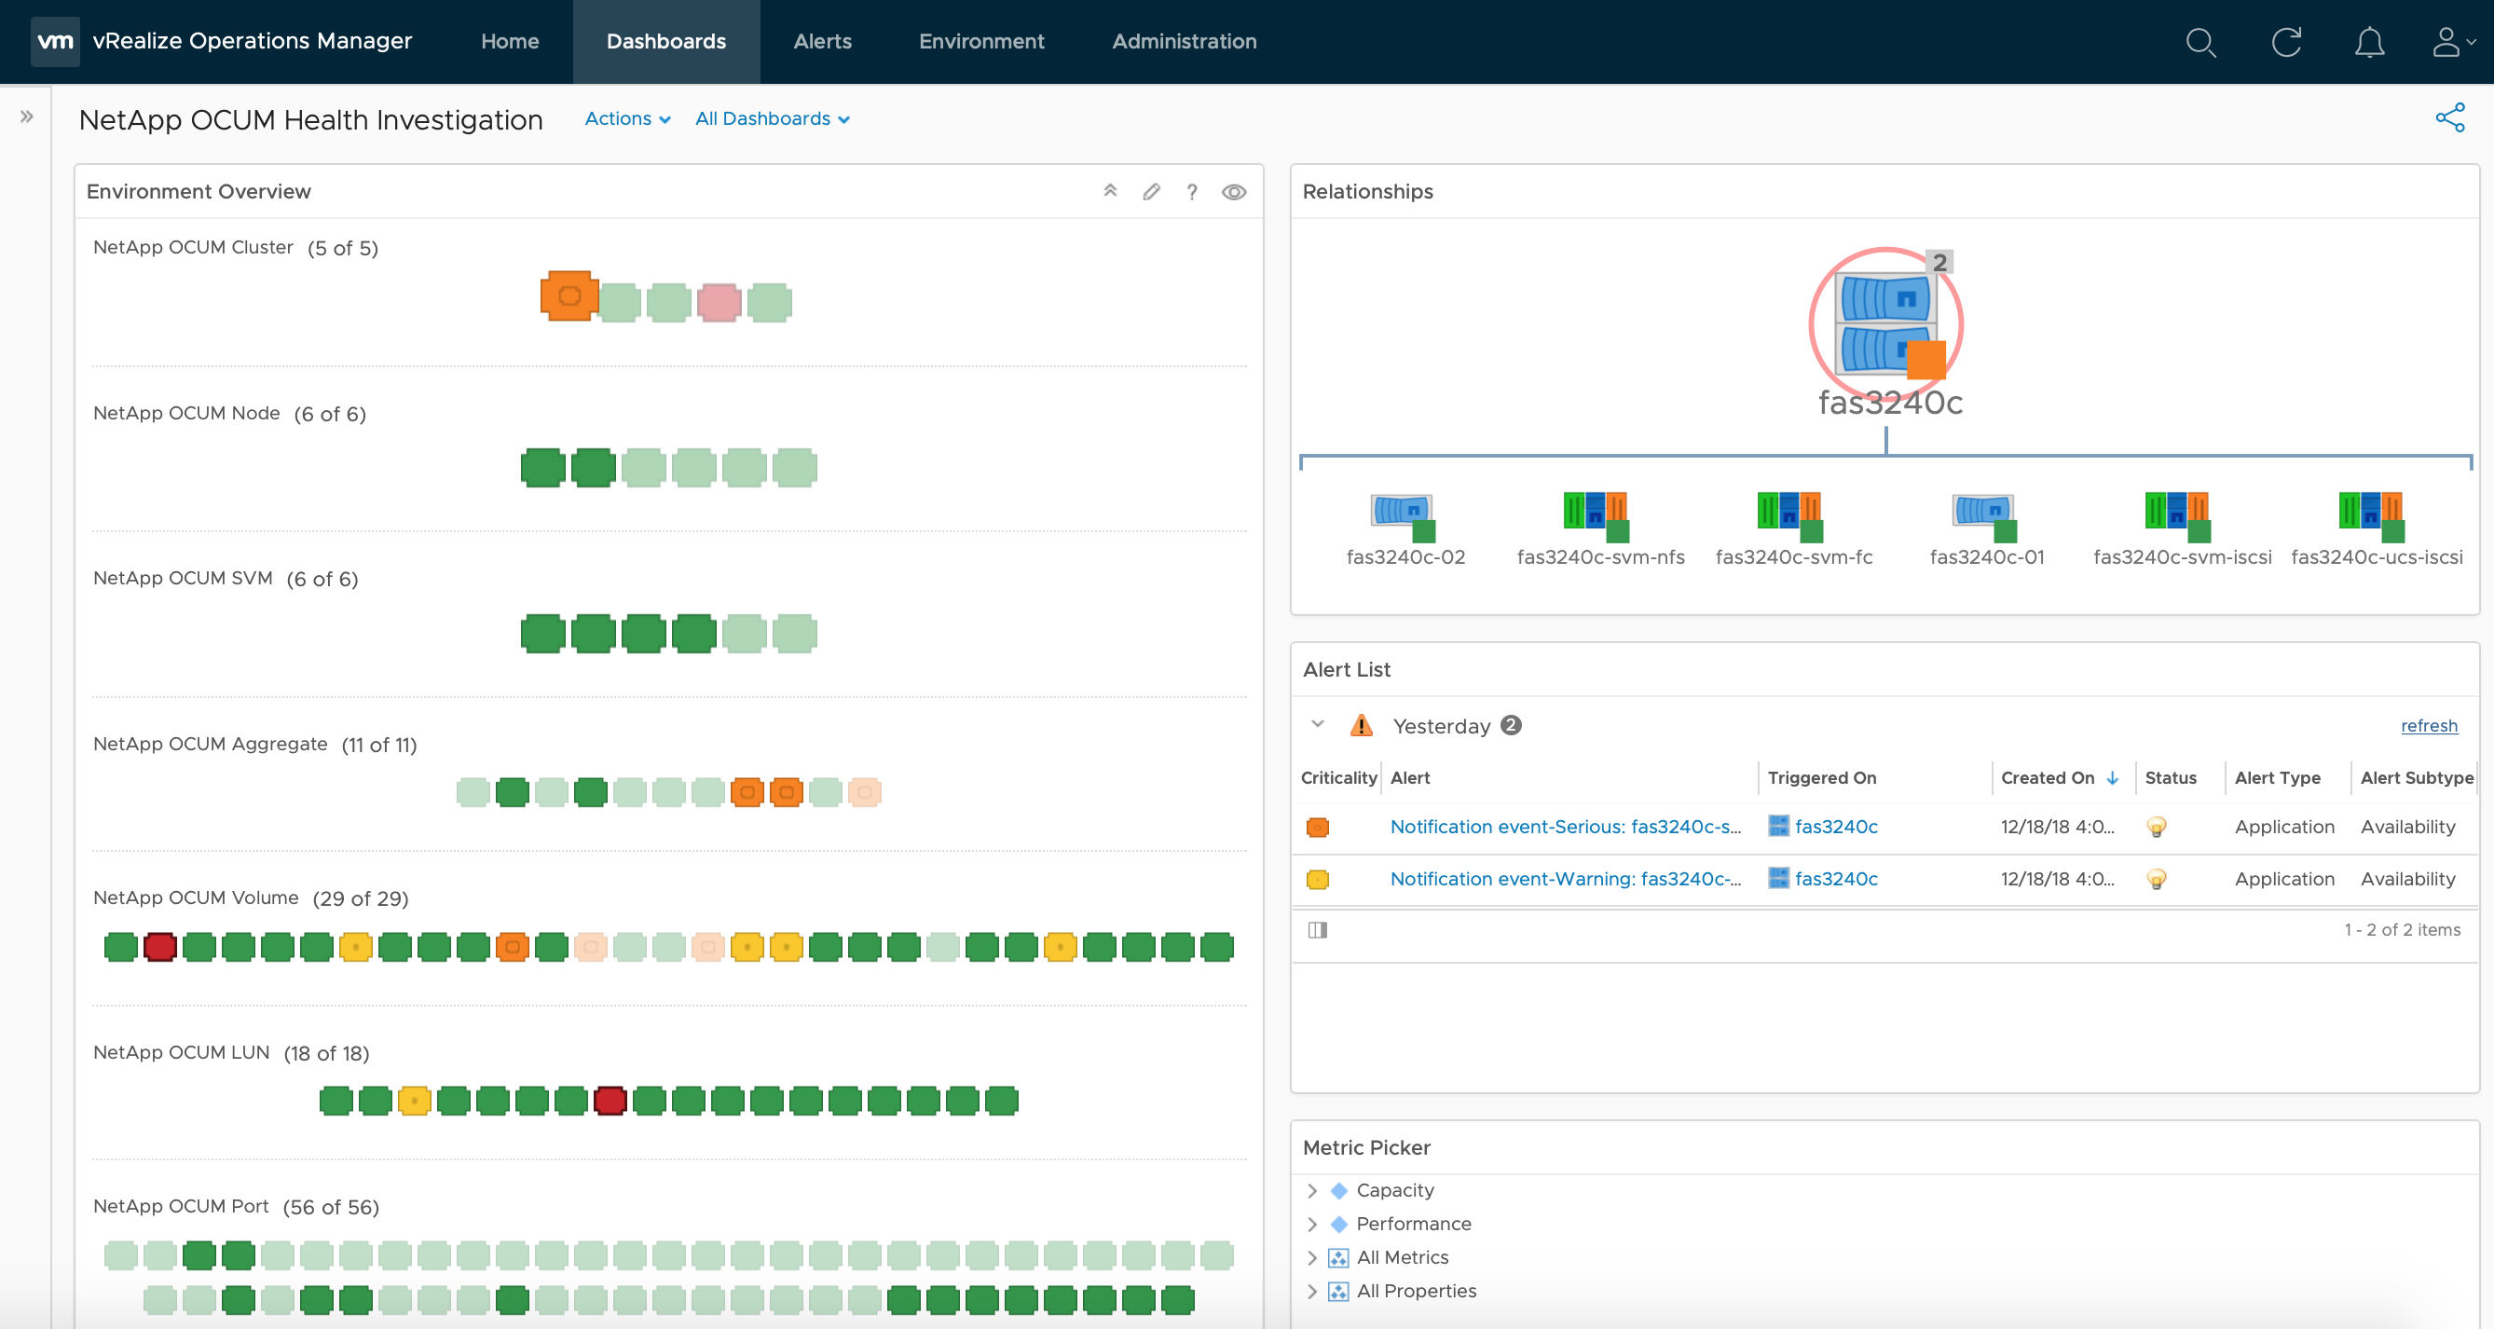Expand the All Properties tree node

1312,1291
